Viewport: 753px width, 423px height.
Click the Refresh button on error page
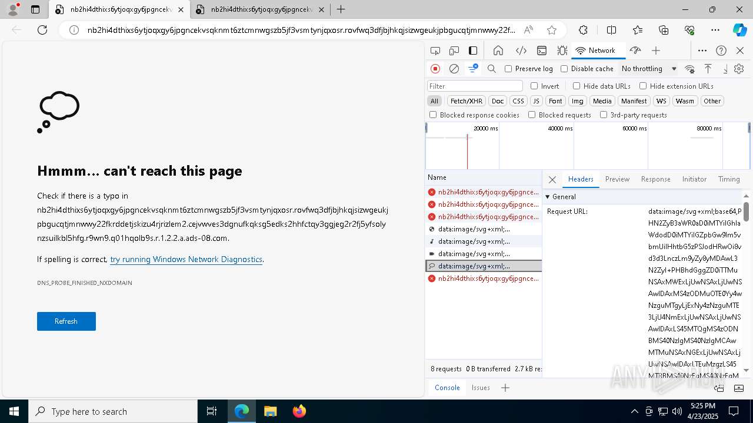(66, 321)
